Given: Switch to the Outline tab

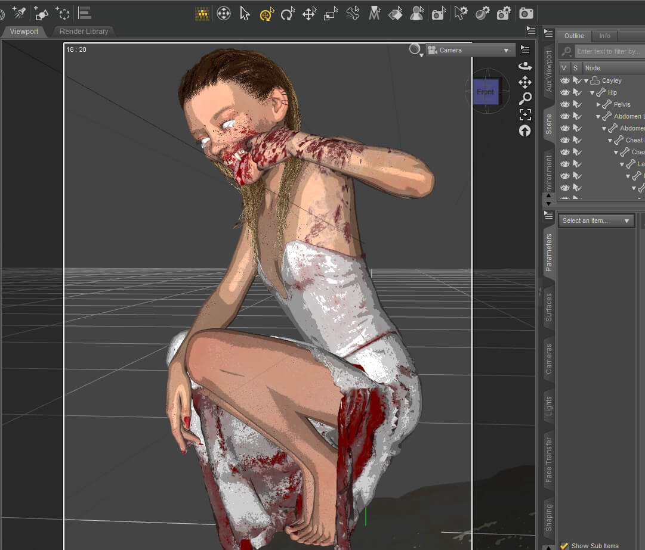Looking at the screenshot, I should (x=574, y=36).
